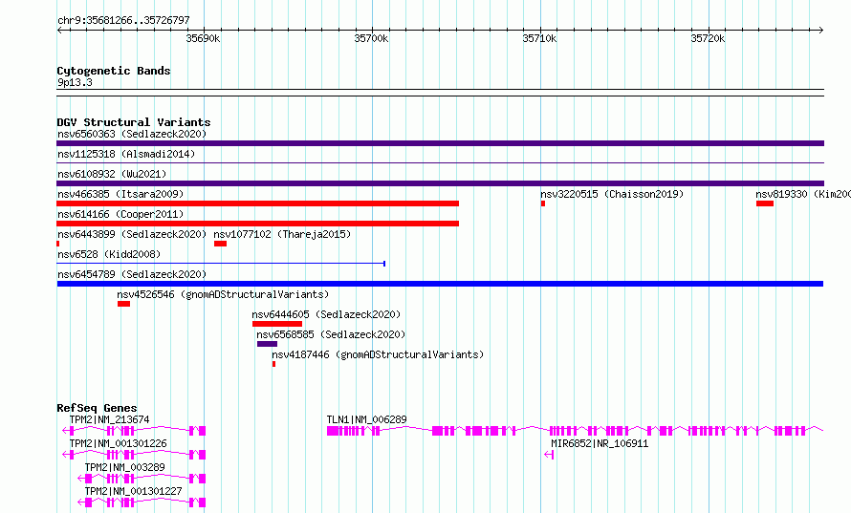Open the nsv466385 (Itsara2009) red bar
The height and width of the screenshot is (513, 851).
(258, 203)
